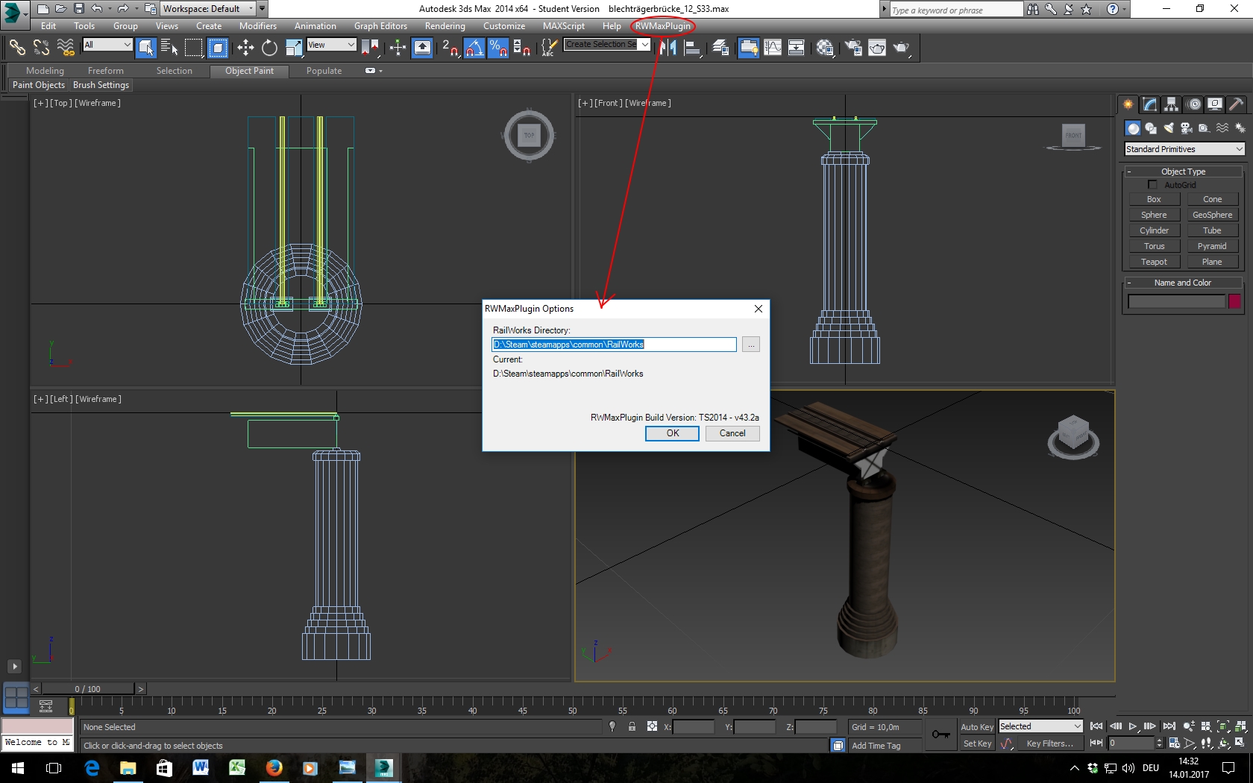Click the Teapot primitive button
The width and height of the screenshot is (1253, 783).
(x=1153, y=262)
